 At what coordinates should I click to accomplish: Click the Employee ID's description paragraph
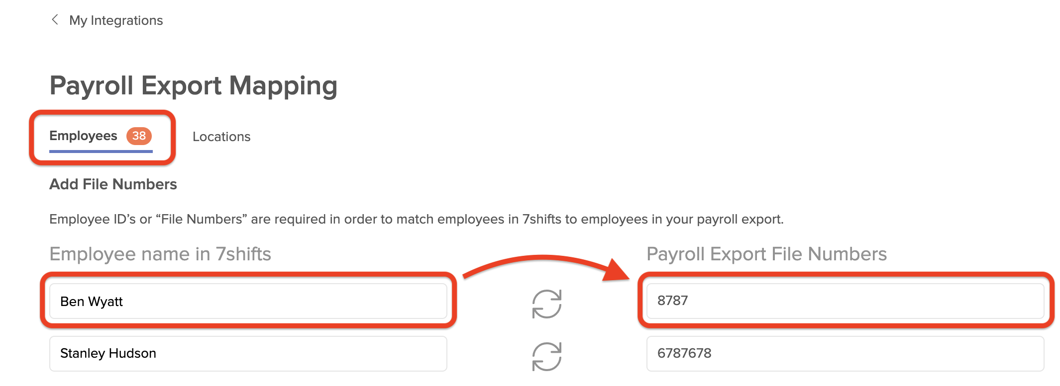[x=417, y=219]
